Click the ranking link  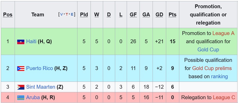pyautogui.click(x=219, y=76)
